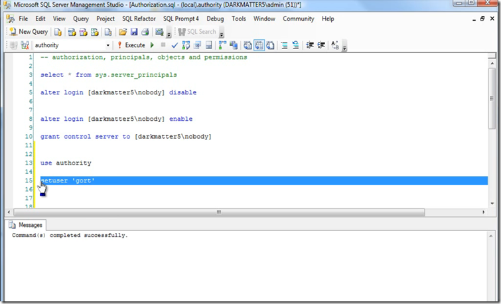Click the 'grant control server' line
The height and width of the screenshot is (304, 501).
click(126, 137)
